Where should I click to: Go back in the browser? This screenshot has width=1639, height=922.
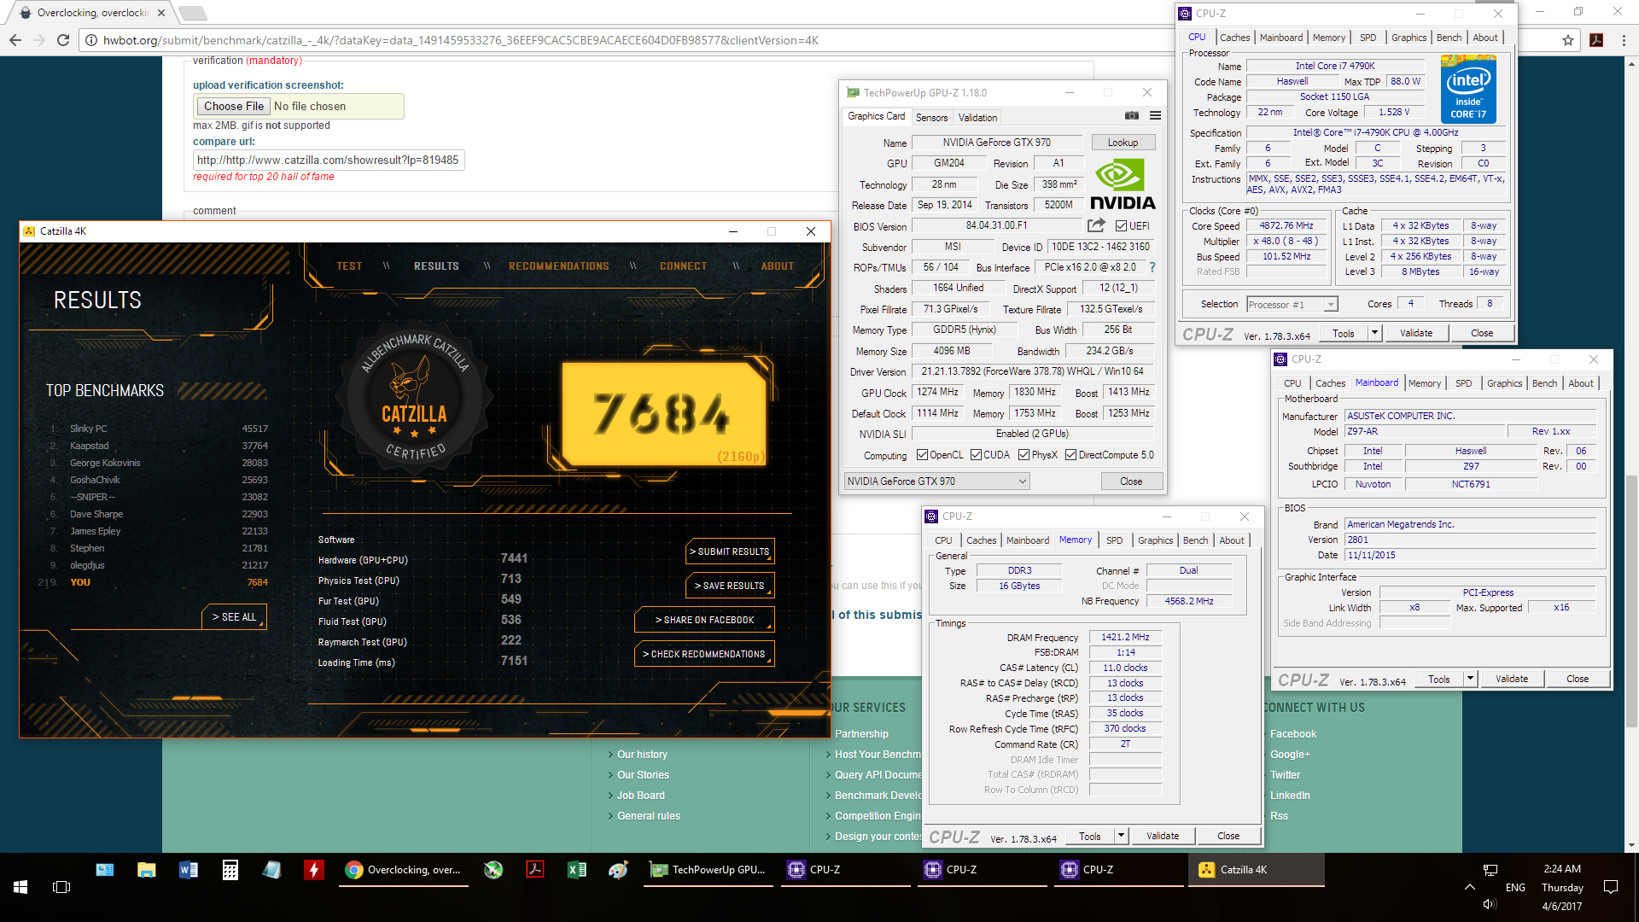[x=15, y=40]
